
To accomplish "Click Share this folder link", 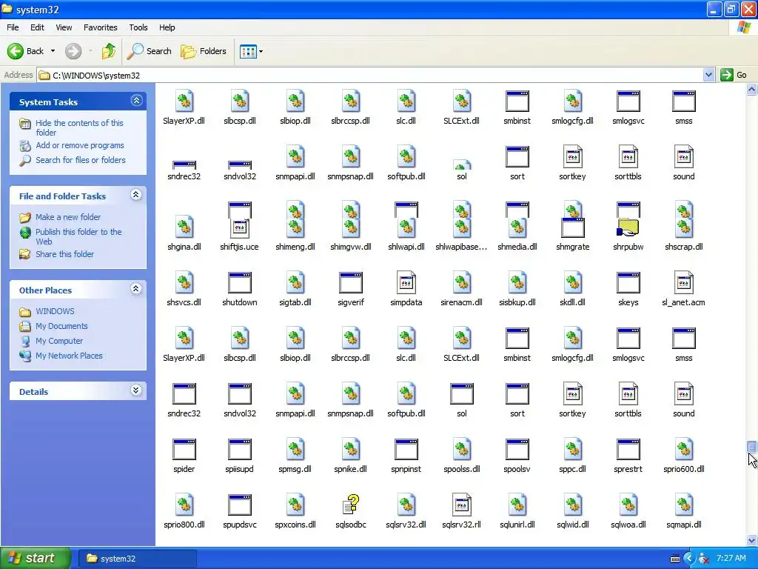I will pos(65,254).
